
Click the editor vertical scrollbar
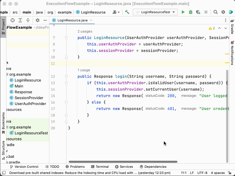227,116
